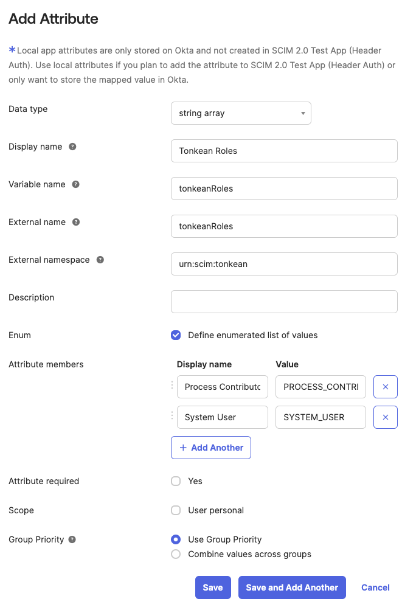
Task: Click the Save button
Action: click(x=213, y=587)
